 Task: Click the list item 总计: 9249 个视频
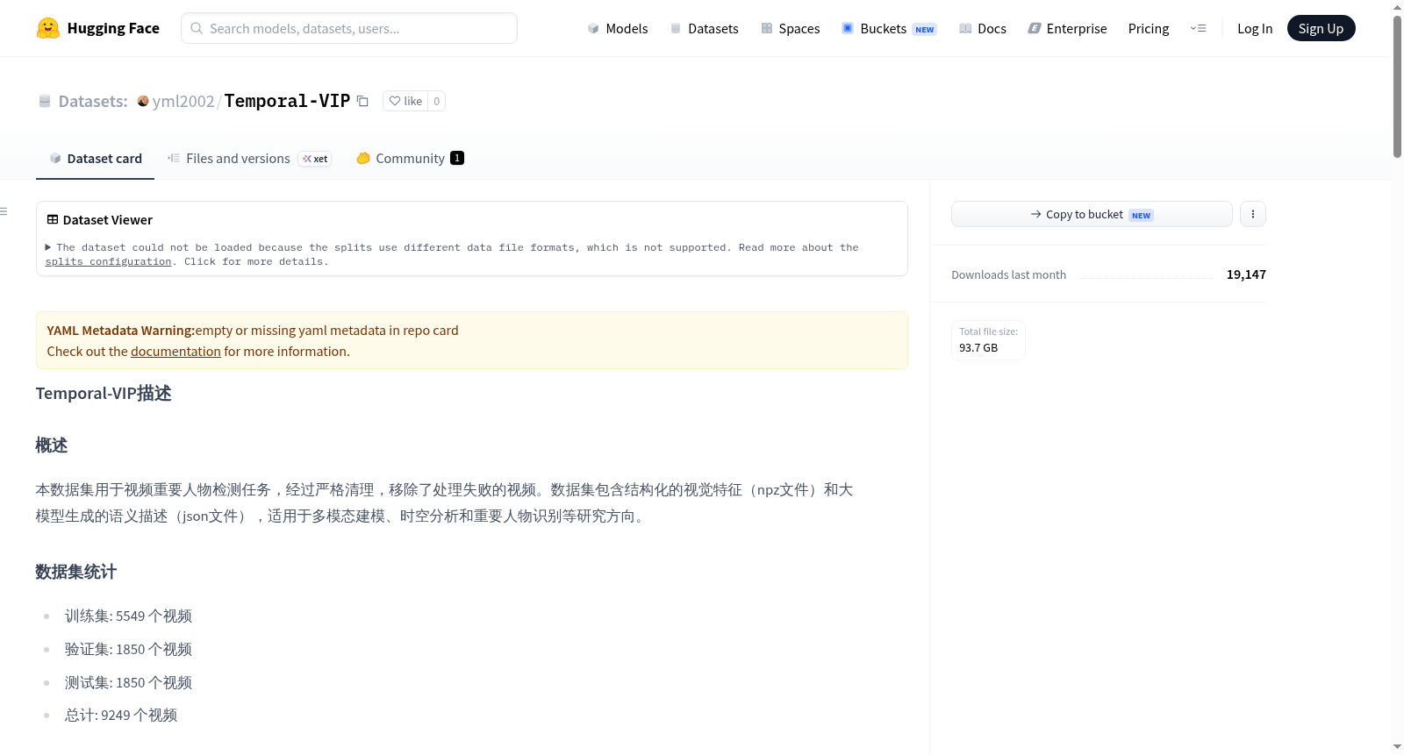(x=121, y=715)
